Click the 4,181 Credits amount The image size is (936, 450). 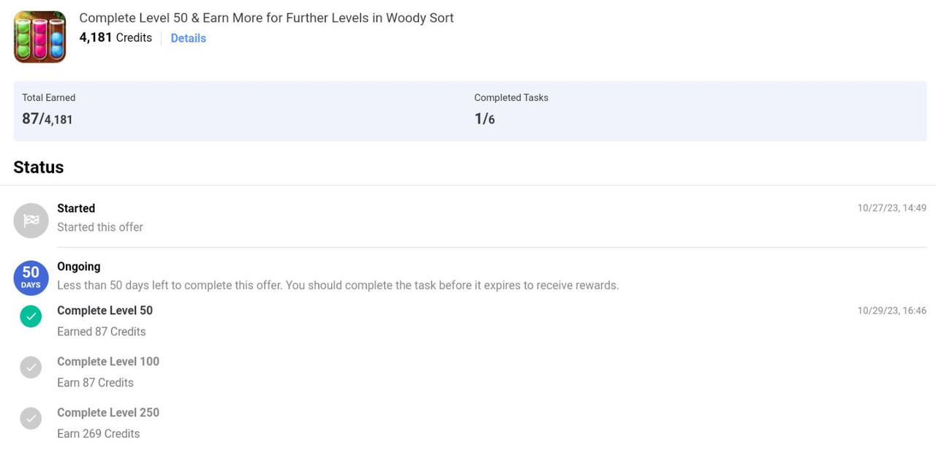pyautogui.click(x=116, y=37)
